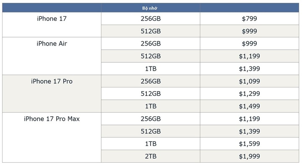Click iPhone 17 Pro Max 512GB cell

(x=151, y=131)
